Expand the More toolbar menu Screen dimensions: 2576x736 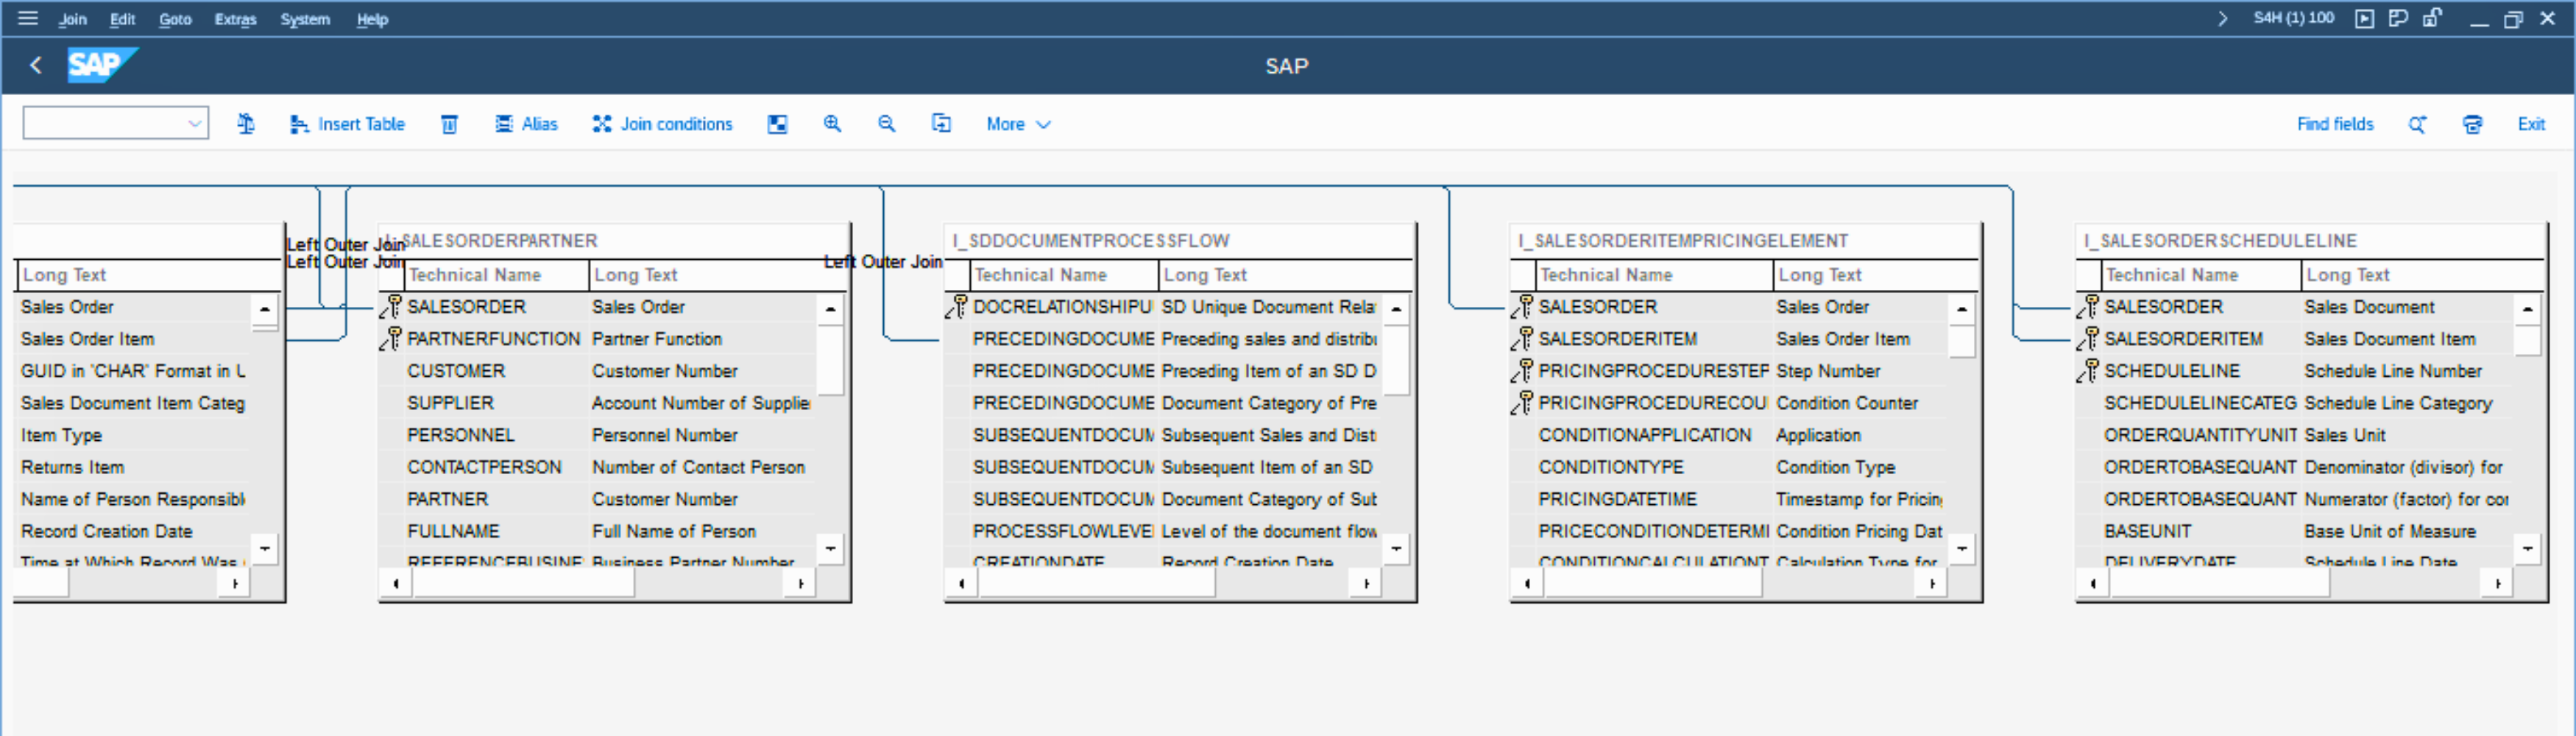(1018, 124)
